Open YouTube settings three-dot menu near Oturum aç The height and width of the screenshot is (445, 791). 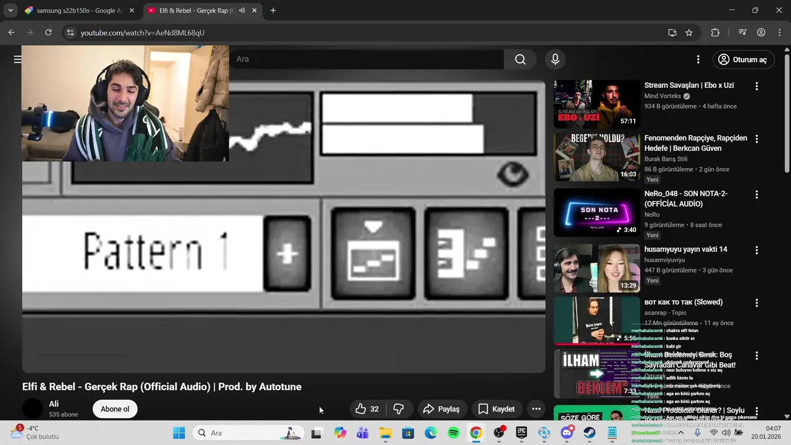698,59
